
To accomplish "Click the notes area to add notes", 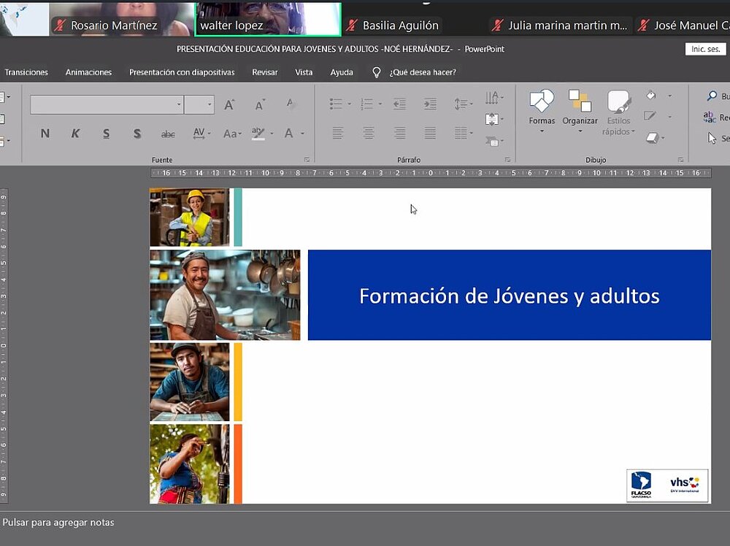I will 58,523.
